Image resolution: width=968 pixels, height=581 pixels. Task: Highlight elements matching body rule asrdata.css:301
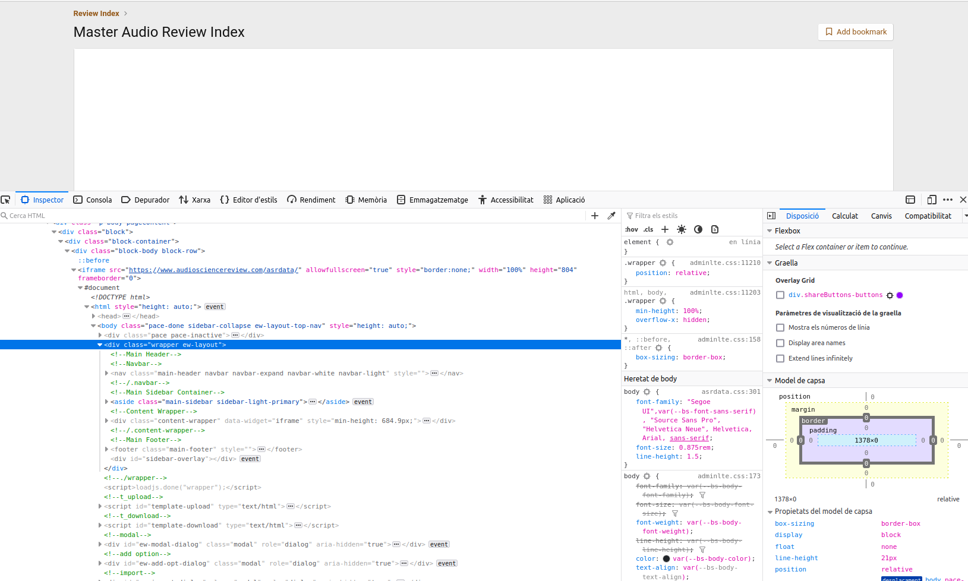647,392
